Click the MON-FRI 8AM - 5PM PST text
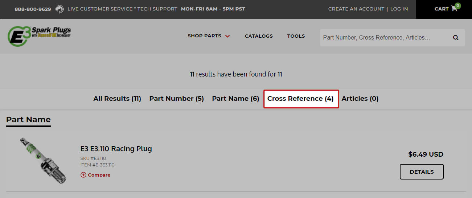 [x=213, y=9]
